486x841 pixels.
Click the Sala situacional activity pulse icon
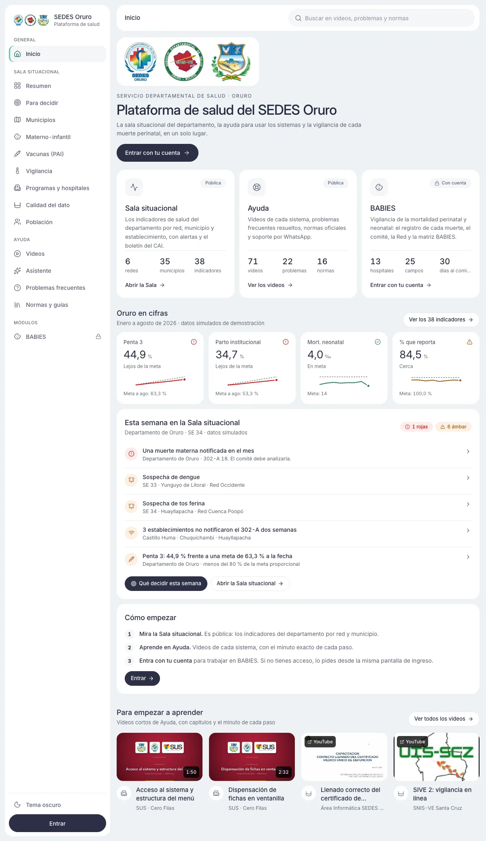tap(134, 187)
